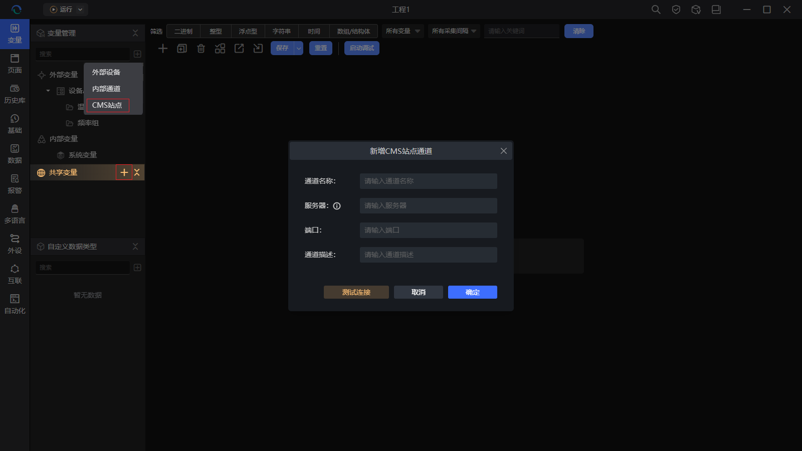Screen dimensions: 802x451
Task: Click the 服务器 input field
Action: pos(429,205)
